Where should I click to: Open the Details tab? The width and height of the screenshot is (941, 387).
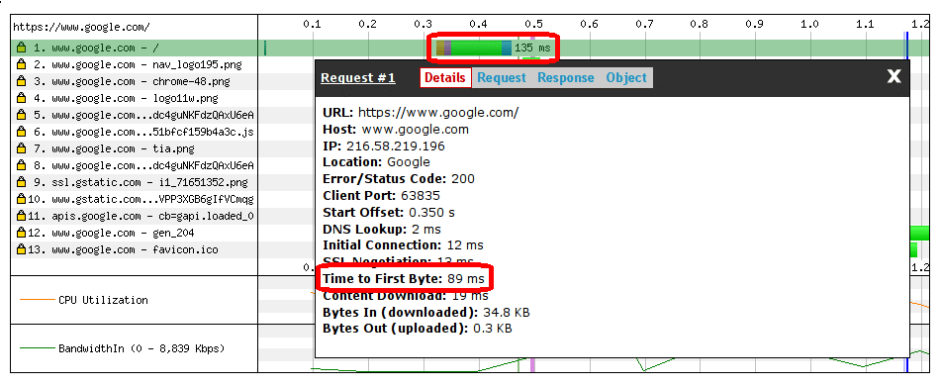coord(445,77)
